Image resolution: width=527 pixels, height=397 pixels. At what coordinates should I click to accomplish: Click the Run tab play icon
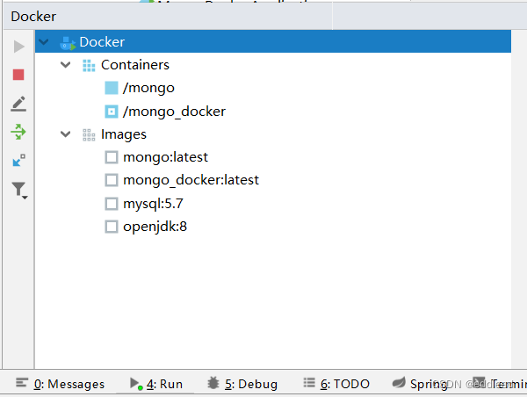click(x=136, y=383)
